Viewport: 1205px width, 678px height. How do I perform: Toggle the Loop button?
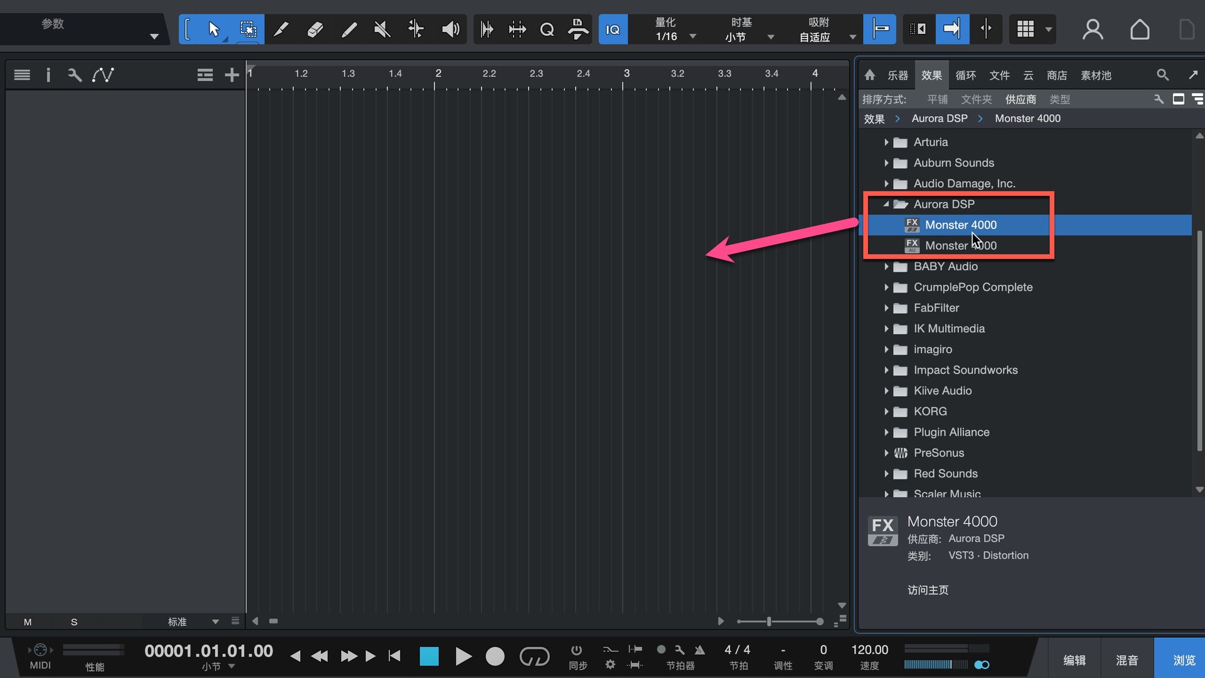[x=534, y=657]
